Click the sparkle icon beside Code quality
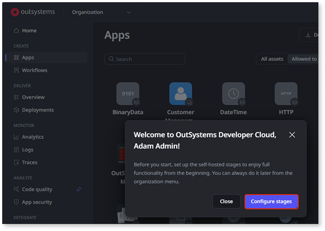This screenshot has height=231, width=325. click(x=79, y=189)
